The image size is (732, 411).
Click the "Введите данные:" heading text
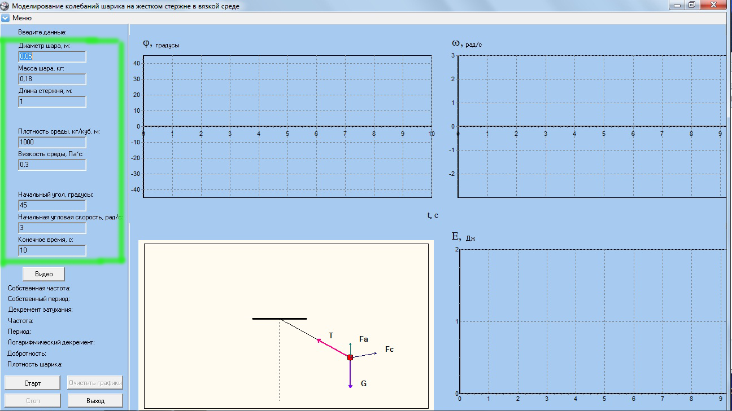(42, 32)
